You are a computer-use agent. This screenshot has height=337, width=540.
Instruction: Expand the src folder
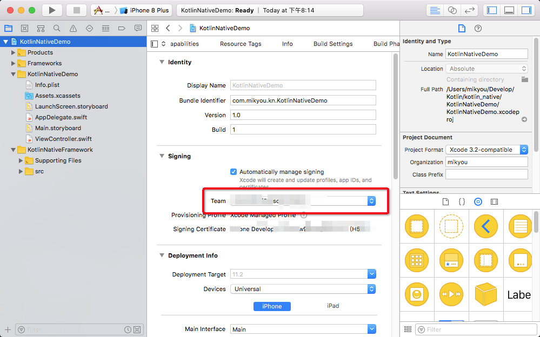point(21,171)
